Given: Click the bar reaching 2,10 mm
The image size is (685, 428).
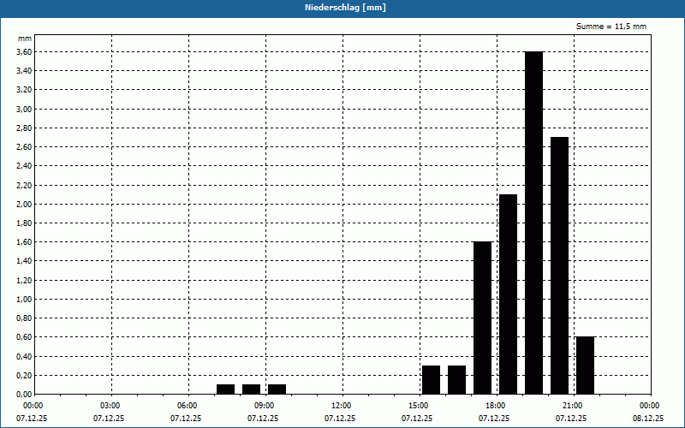Looking at the screenshot, I should click(508, 294).
